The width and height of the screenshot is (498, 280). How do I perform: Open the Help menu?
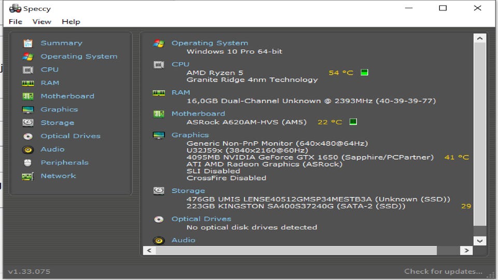(x=71, y=22)
